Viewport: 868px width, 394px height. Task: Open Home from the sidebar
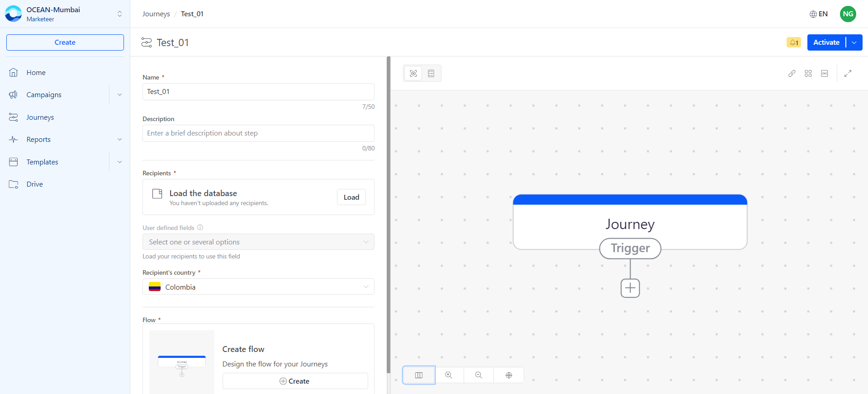point(36,72)
